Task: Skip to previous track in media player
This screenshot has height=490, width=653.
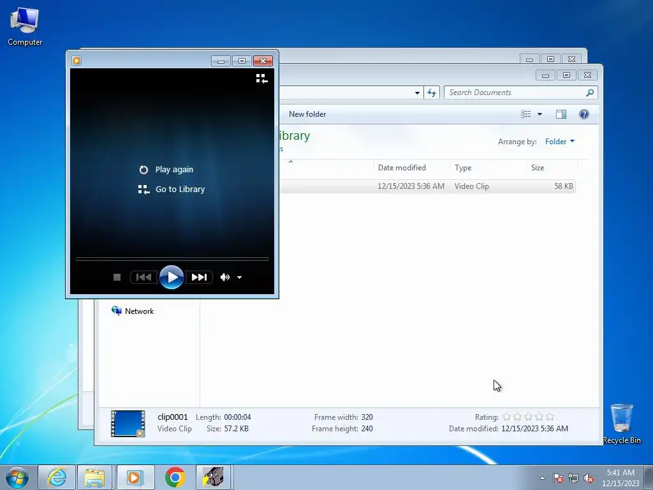Action: click(143, 277)
